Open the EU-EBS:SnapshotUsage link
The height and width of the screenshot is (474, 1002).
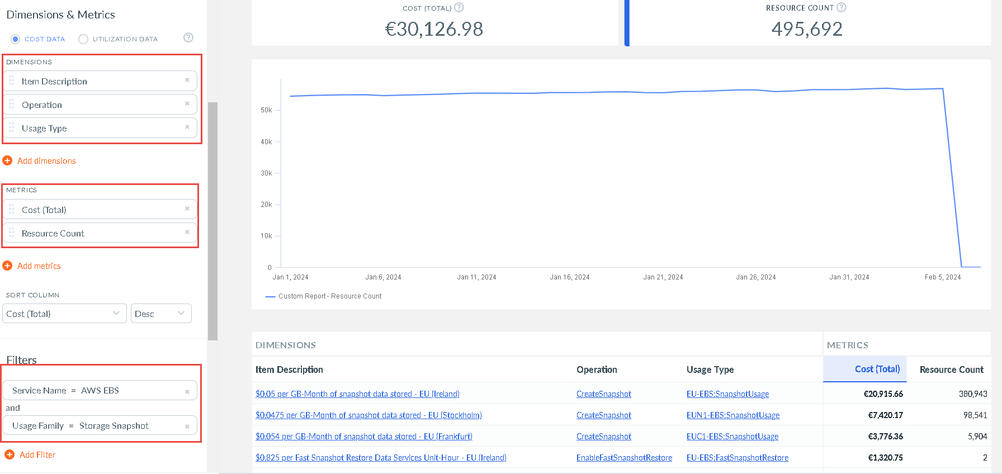[x=727, y=394]
